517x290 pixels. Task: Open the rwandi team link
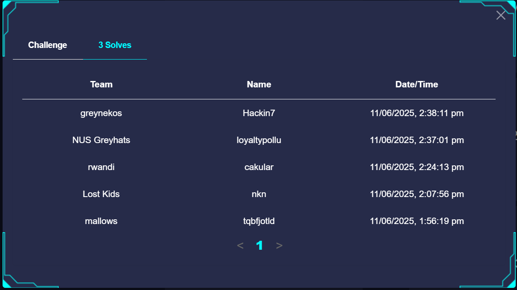tap(102, 167)
